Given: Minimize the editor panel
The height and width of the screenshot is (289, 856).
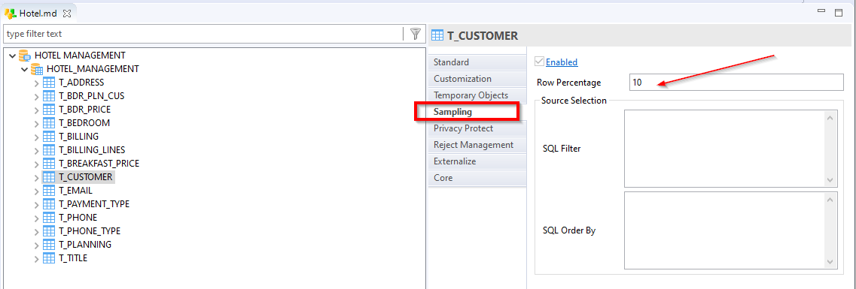Looking at the screenshot, I should point(821,11).
